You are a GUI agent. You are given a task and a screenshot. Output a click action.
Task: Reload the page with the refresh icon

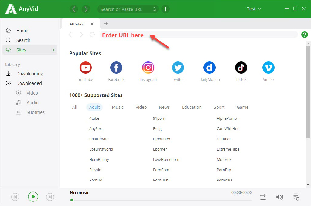click(92, 35)
